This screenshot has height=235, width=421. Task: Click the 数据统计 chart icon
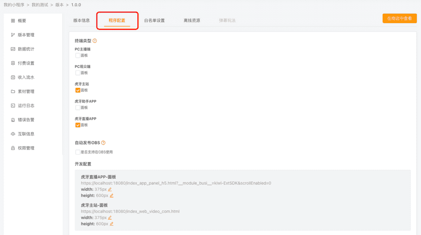(13, 49)
